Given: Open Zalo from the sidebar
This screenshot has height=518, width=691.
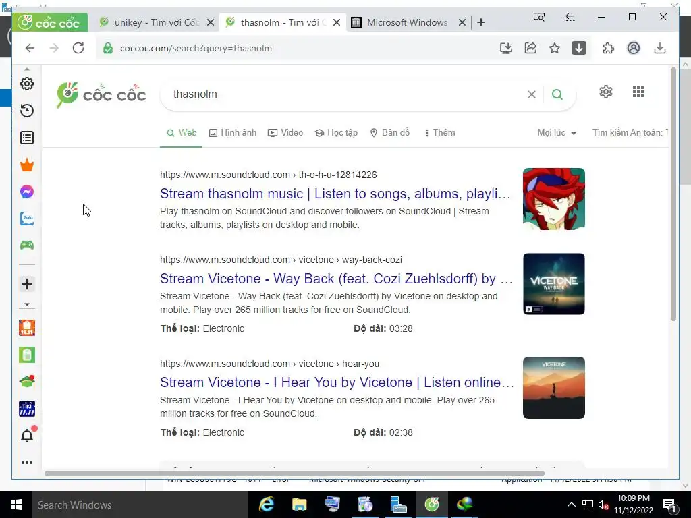Looking at the screenshot, I should [x=27, y=219].
